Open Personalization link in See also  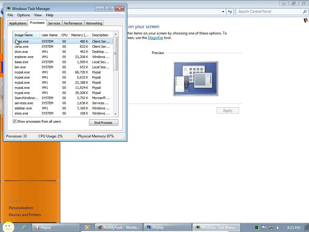(x=21, y=208)
